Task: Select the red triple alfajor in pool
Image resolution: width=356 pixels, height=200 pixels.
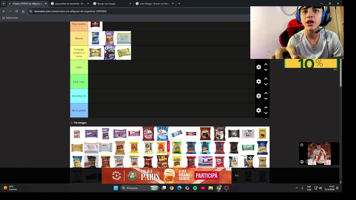Action: pyautogui.click(x=148, y=134)
